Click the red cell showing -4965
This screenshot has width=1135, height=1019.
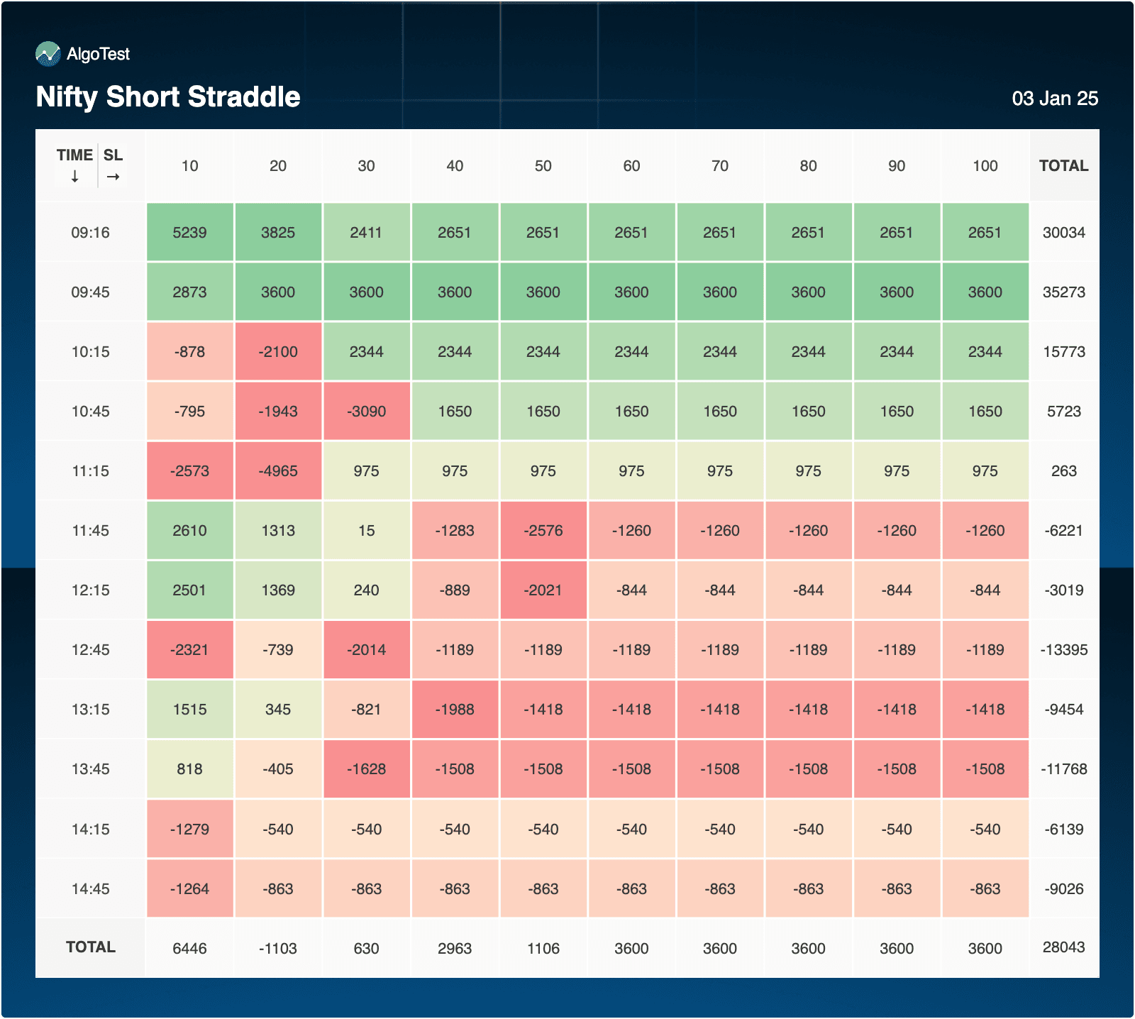coord(278,471)
